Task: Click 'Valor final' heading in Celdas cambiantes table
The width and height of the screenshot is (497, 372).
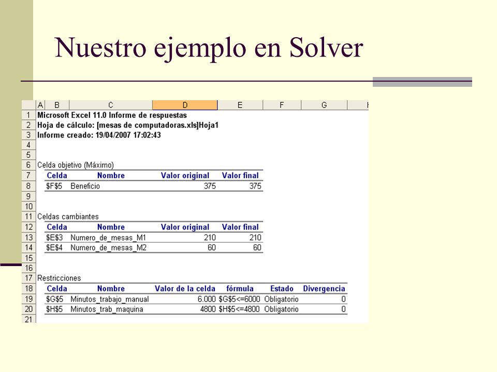Action: [240, 227]
